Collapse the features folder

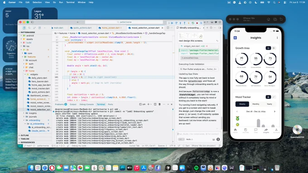(31, 57)
